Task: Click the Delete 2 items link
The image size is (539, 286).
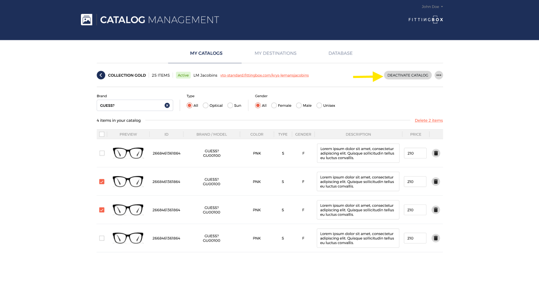Action: 428,120
